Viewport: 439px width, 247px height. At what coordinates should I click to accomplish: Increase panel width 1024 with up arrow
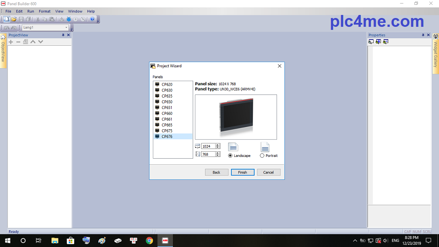[218, 145]
